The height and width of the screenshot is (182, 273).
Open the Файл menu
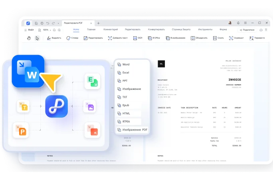click(x=29, y=30)
